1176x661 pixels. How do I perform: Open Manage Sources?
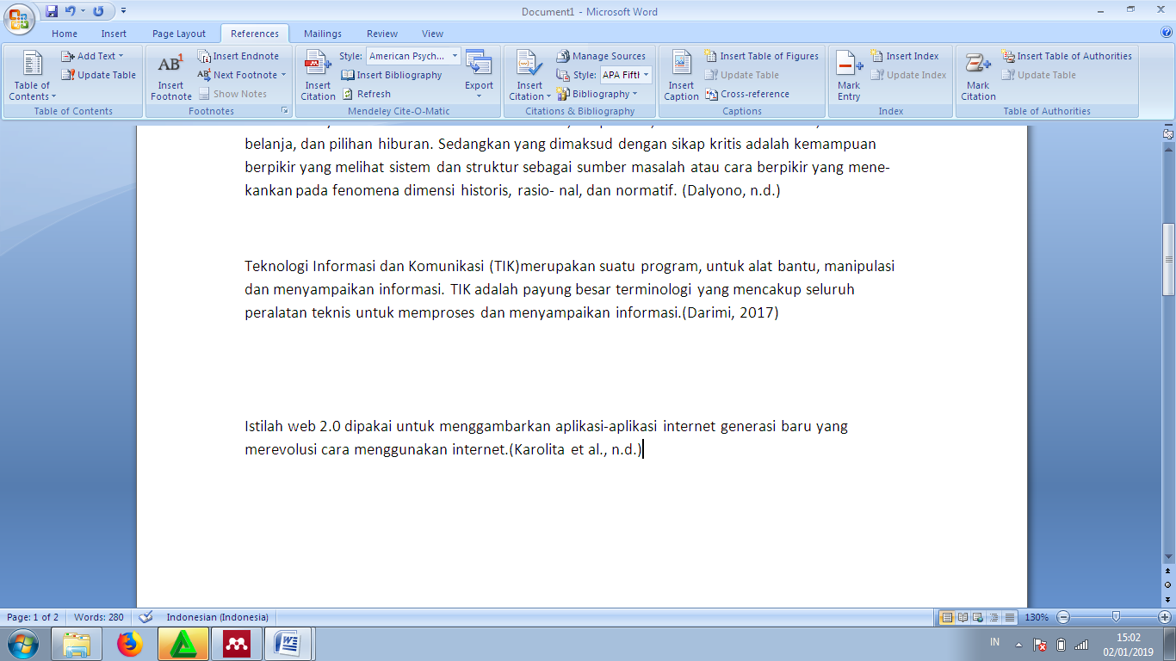[x=601, y=56]
